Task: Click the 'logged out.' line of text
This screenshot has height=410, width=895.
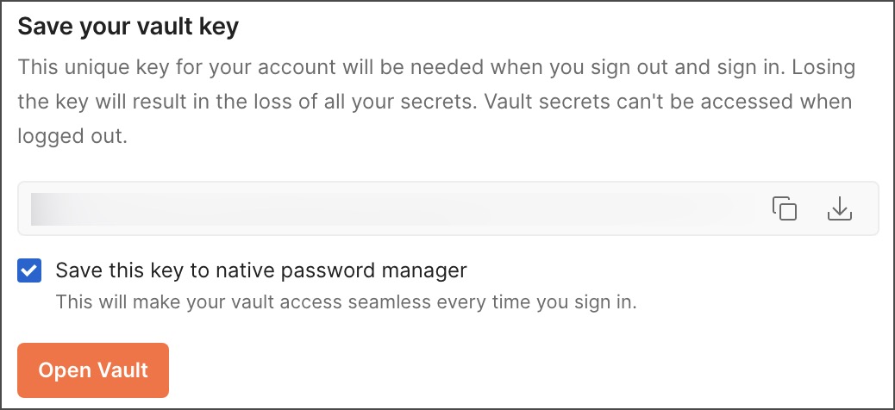Action: coord(72,137)
